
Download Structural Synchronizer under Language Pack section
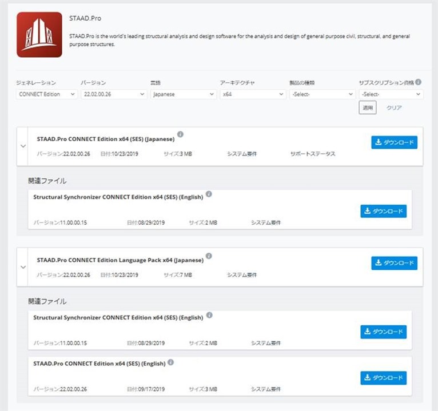click(383, 332)
